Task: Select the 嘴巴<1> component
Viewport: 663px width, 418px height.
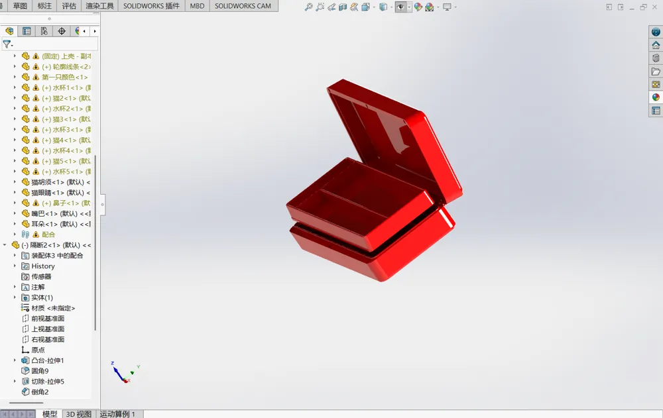Action: (56, 213)
